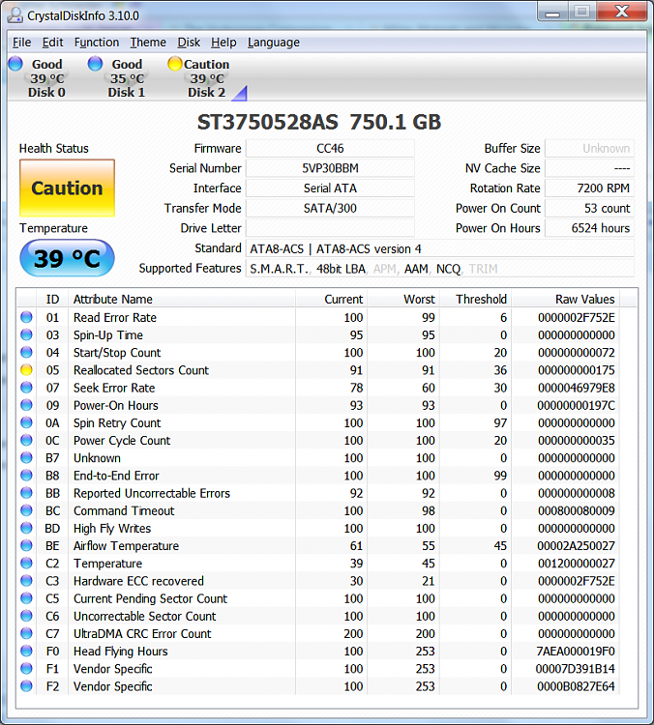Click status orb of C2 Temperature row
Image resolution: width=654 pixels, height=725 pixels.
point(26,564)
